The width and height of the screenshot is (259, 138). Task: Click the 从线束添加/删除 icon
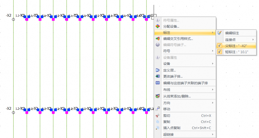(158, 96)
